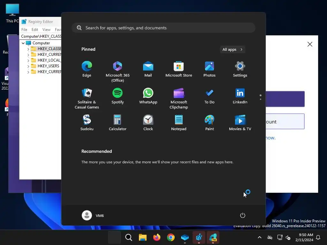
Task: Open taskbar Search
Action: pyautogui.click(x=128, y=237)
